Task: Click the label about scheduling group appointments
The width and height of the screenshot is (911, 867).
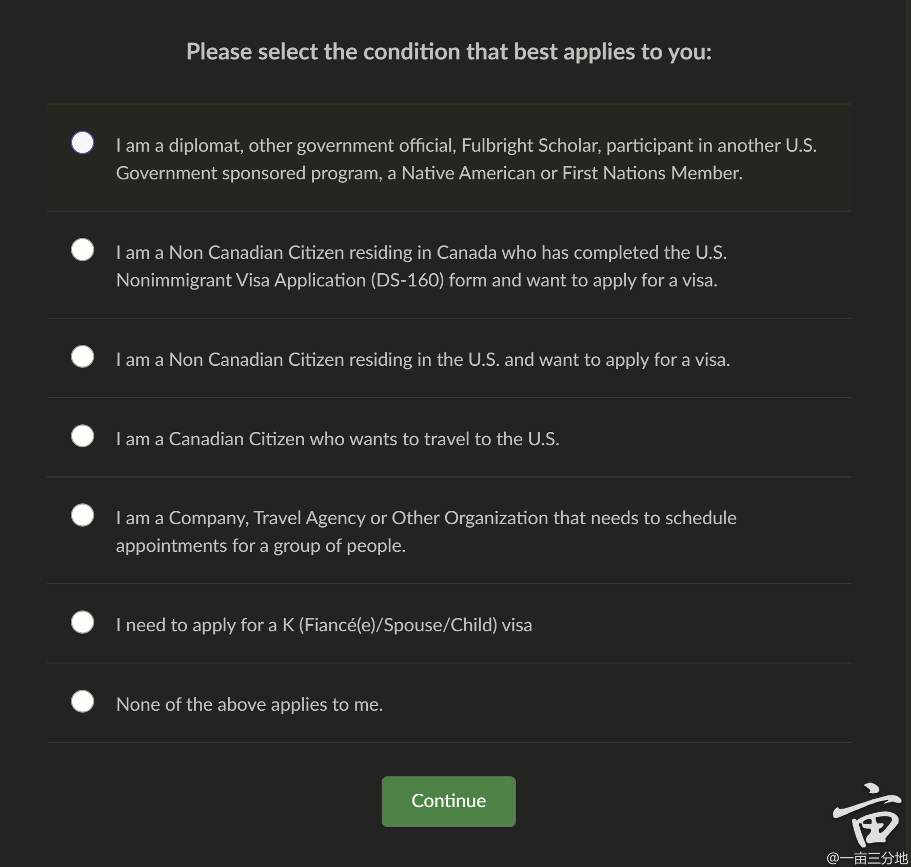Action: point(426,532)
